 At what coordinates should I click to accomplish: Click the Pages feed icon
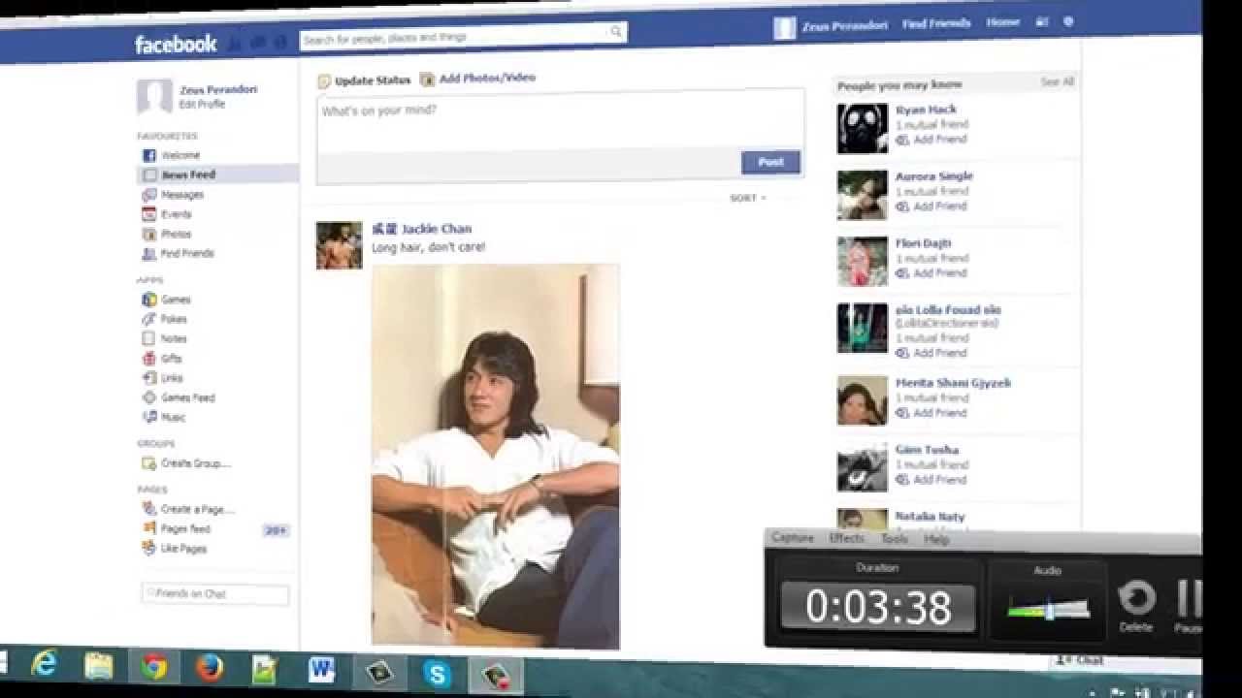tap(149, 528)
